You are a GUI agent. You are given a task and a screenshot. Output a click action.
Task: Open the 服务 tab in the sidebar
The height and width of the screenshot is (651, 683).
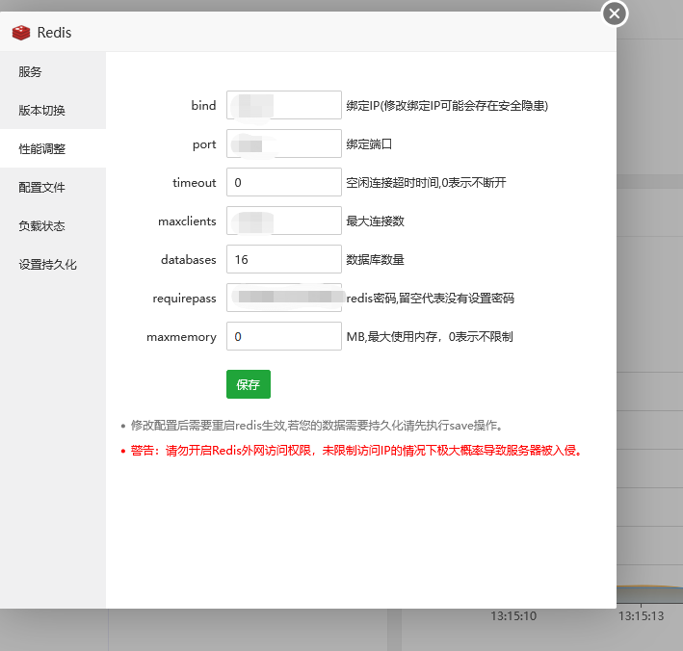(53, 72)
